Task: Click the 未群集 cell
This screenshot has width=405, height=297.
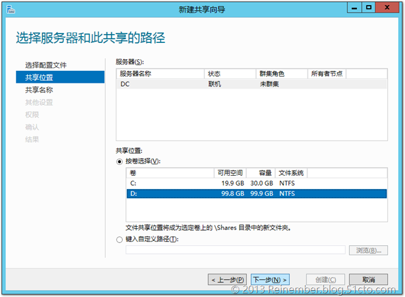Action: pyautogui.click(x=269, y=84)
